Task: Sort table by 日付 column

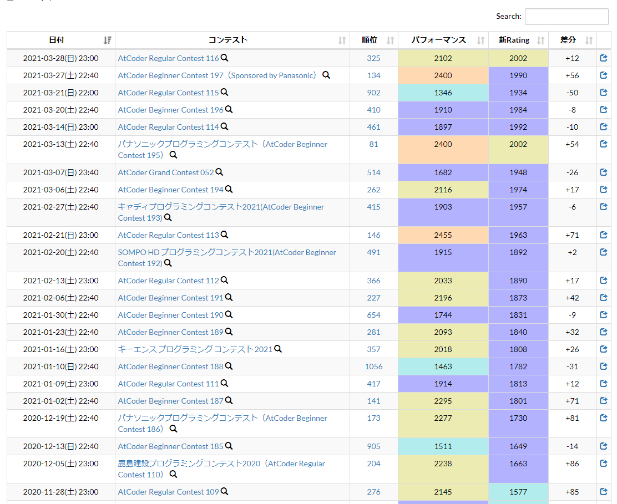Action: coord(61,40)
